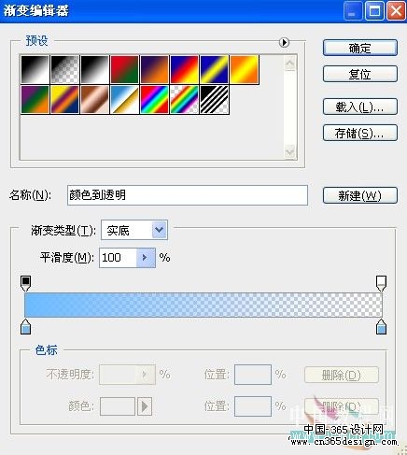The image size is (407, 455).
Task: Choose the transparent stripes gradient preset
Action: pyautogui.click(x=214, y=99)
